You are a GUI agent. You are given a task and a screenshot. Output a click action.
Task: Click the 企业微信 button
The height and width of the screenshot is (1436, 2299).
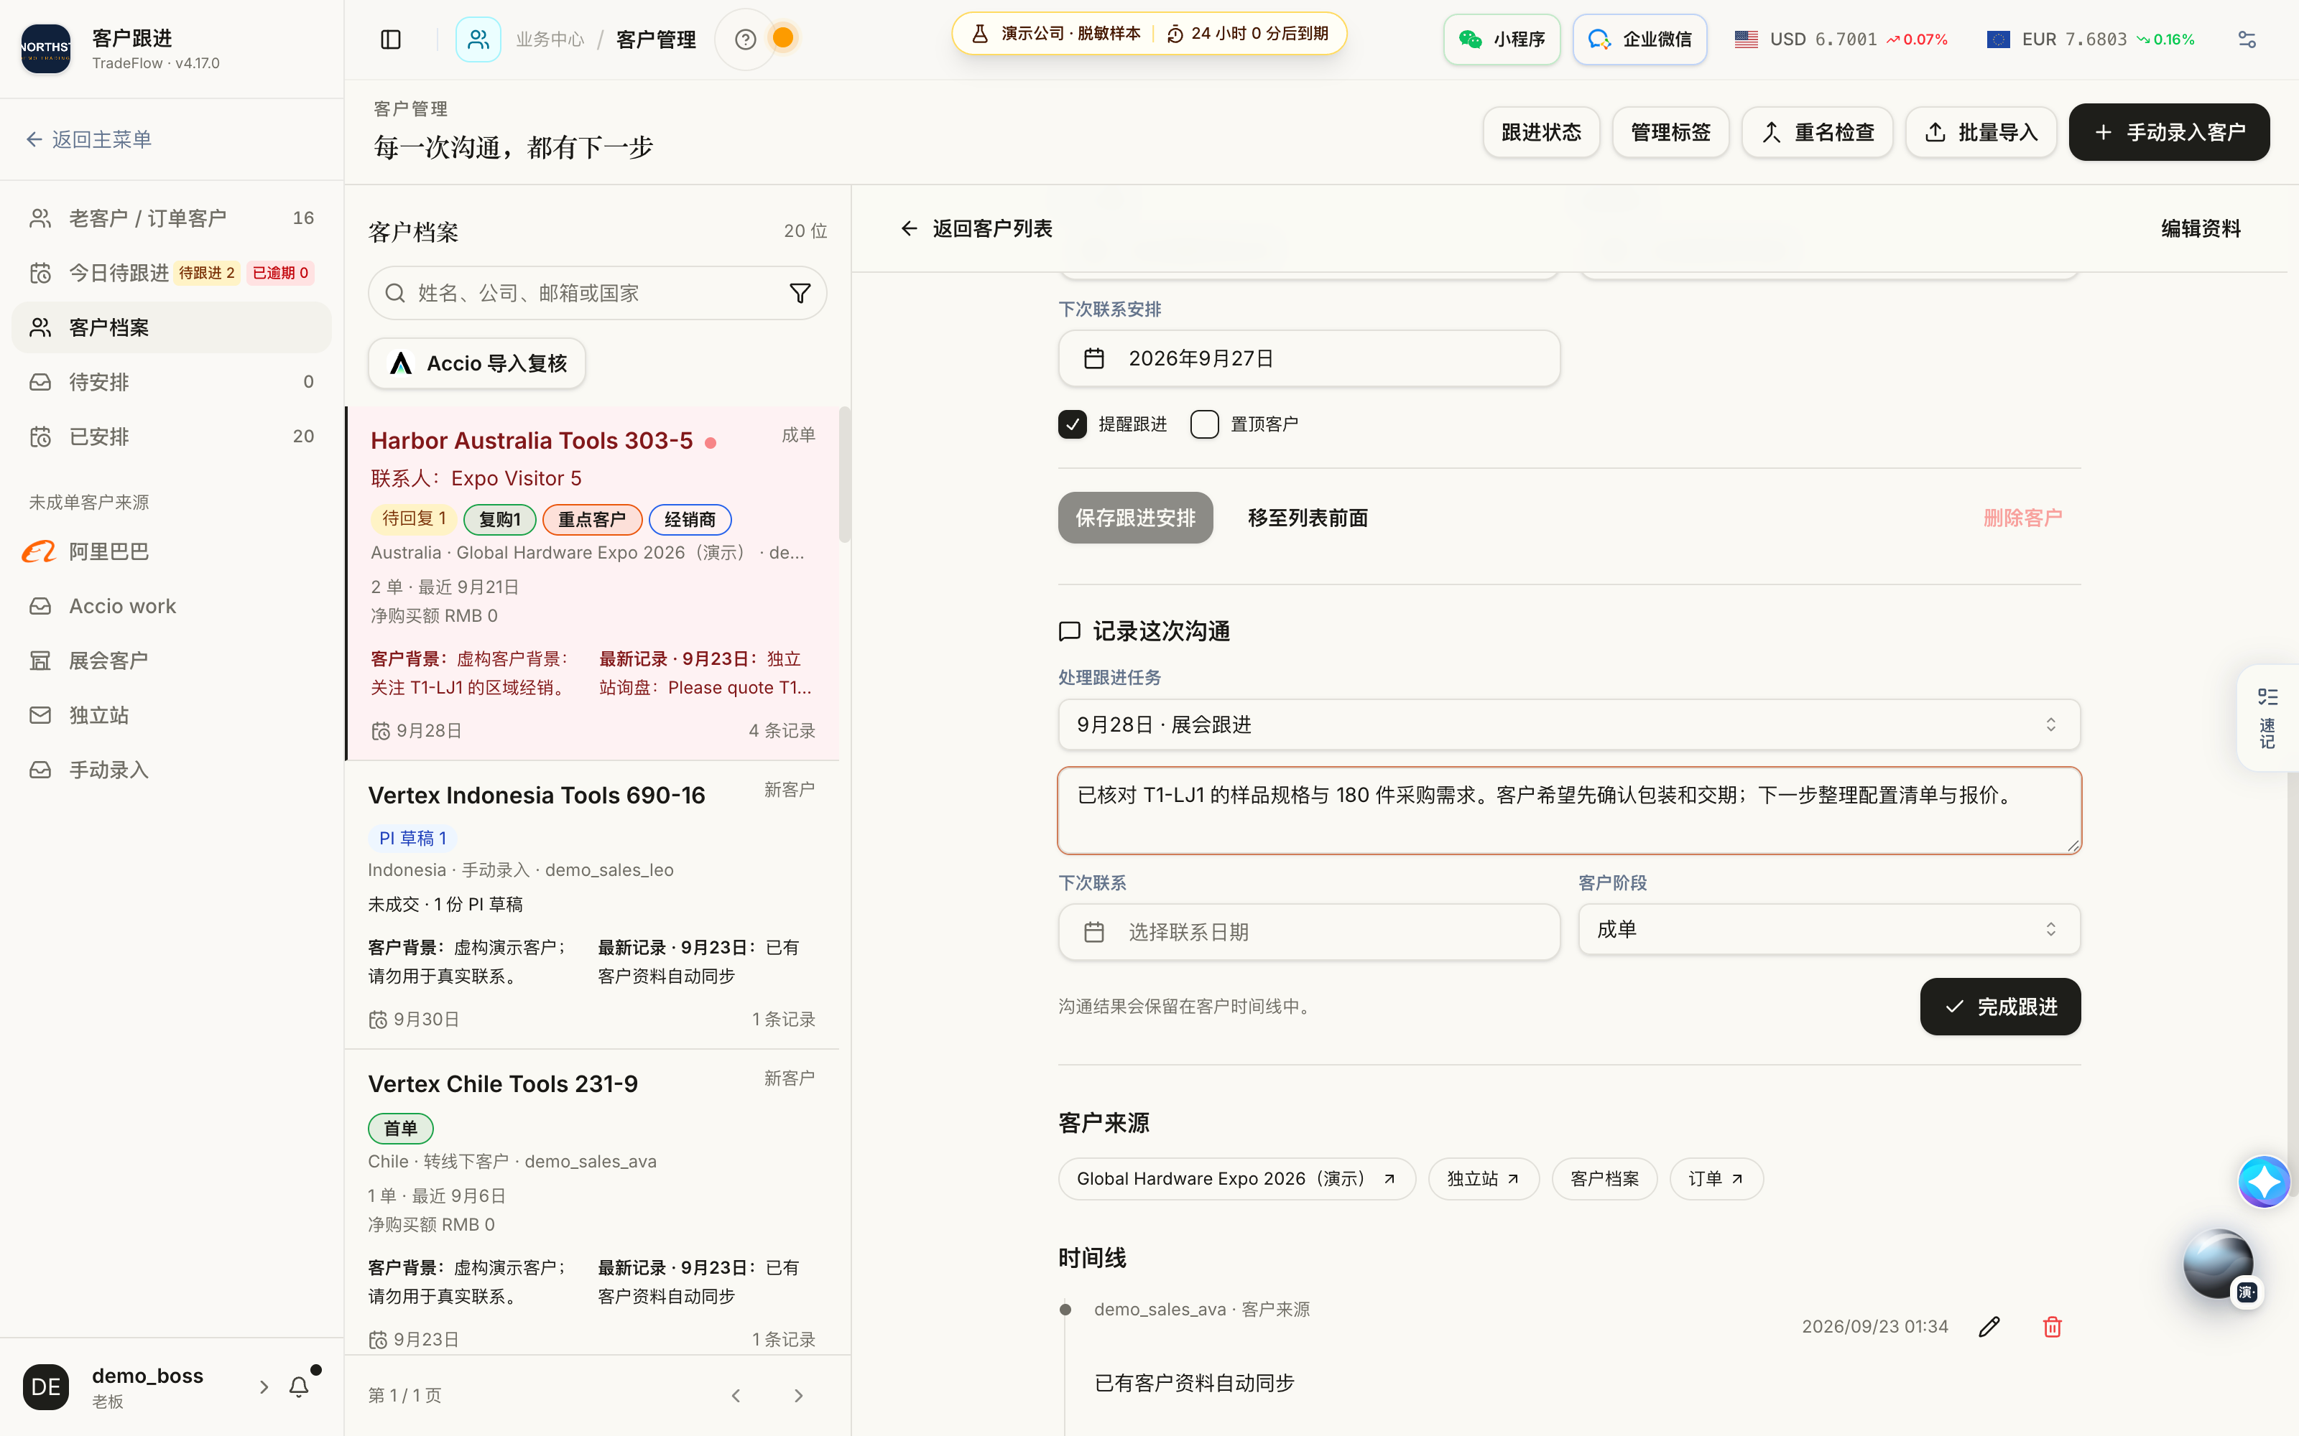tap(1639, 39)
